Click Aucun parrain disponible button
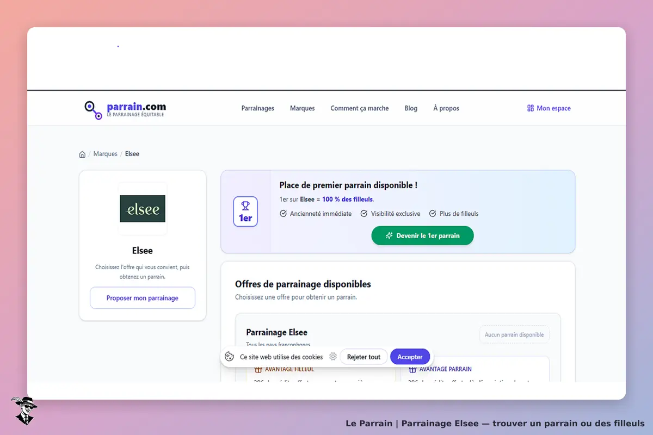653x435 pixels. [x=514, y=335]
